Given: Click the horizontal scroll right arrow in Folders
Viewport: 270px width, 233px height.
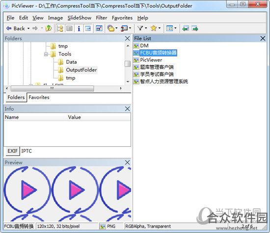Looking at the screenshot, I should (x=121, y=88).
